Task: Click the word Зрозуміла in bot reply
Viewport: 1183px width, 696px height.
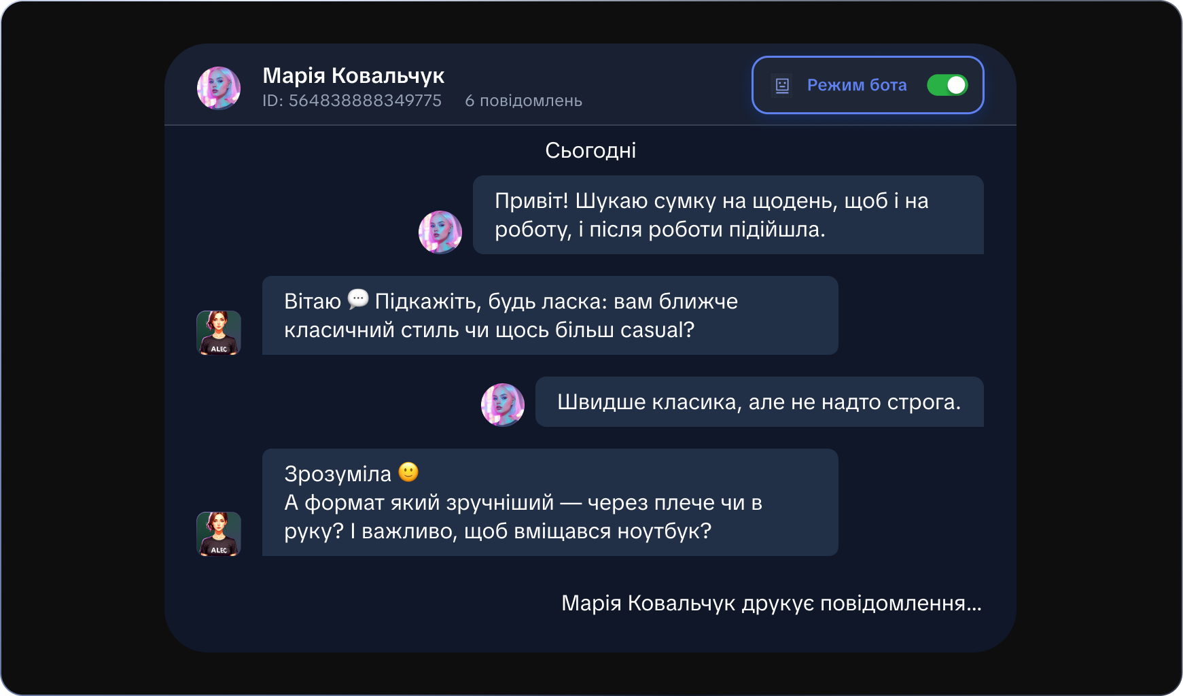Action: pyautogui.click(x=338, y=474)
